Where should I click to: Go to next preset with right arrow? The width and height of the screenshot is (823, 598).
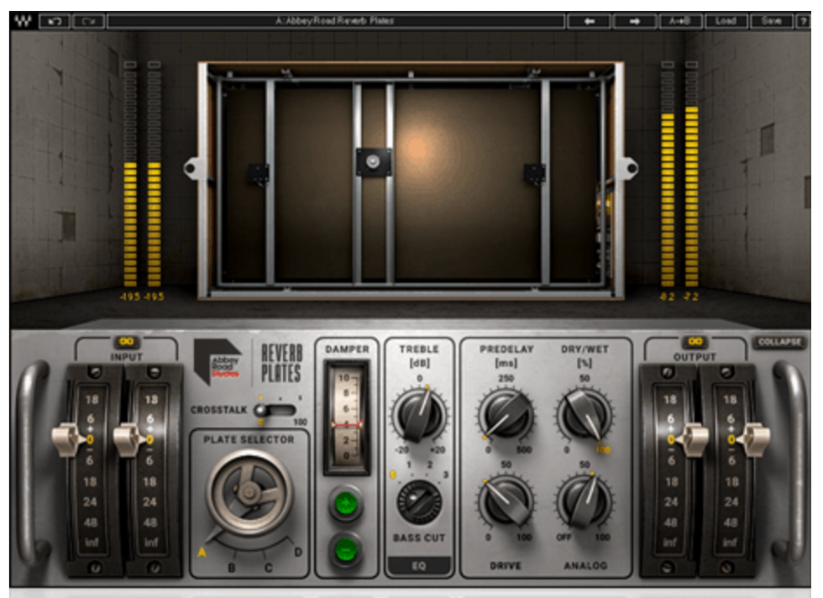click(635, 21)
